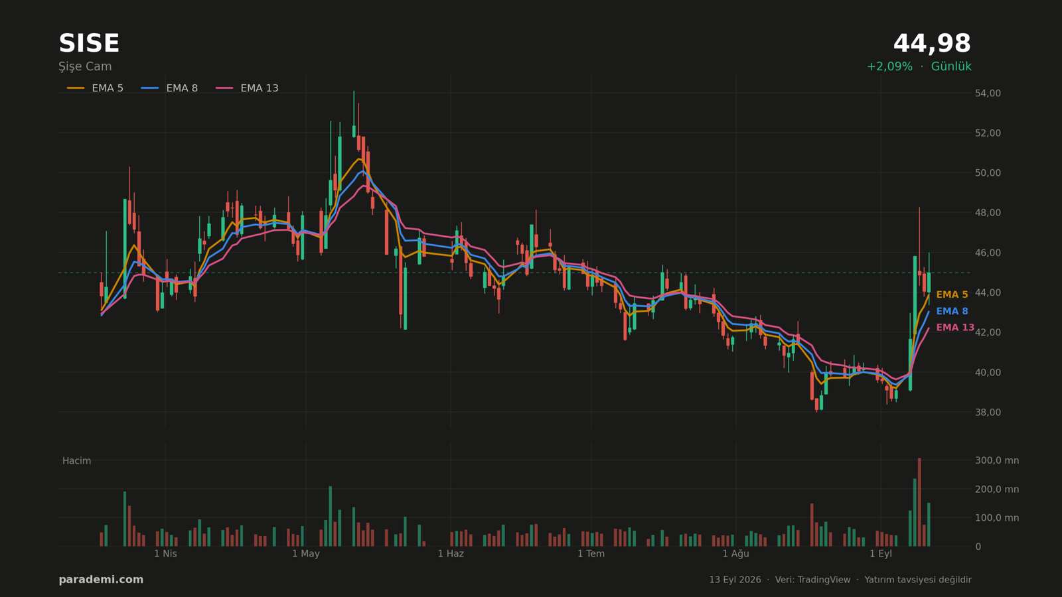Screen dimensions: 1062x597
Task: Click the 52,00 price axis label
Action: [988, 133]
